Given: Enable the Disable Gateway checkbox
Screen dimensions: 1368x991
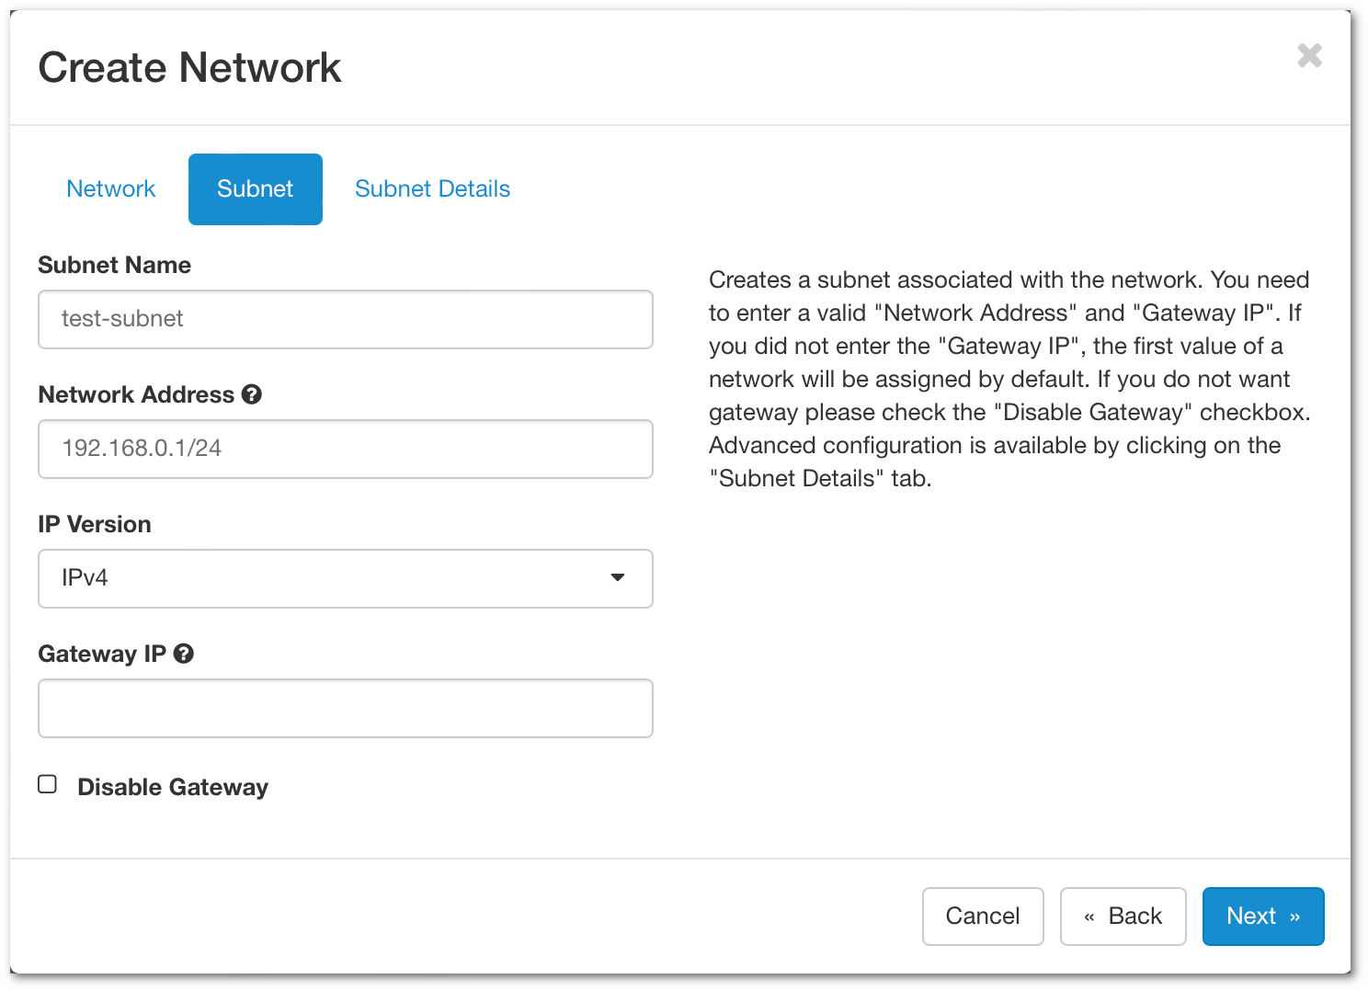Looking at the screenshot, I should 48,784.
